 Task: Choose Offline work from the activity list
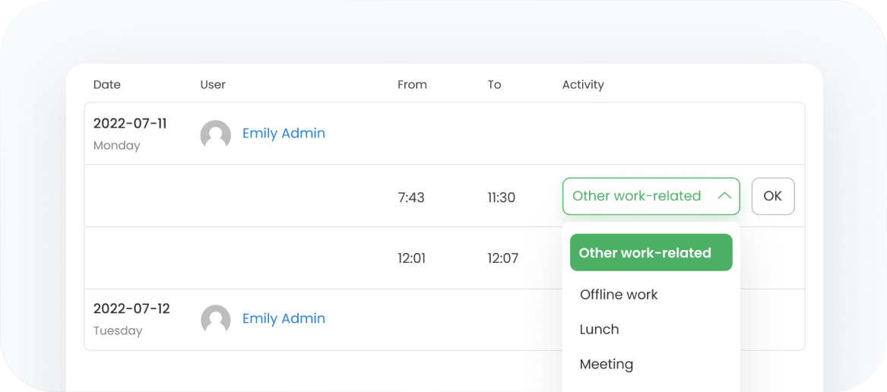click(619, 294)
